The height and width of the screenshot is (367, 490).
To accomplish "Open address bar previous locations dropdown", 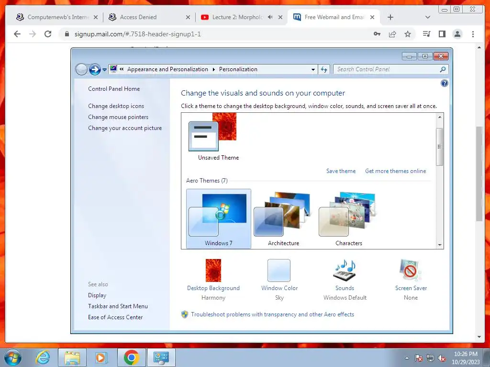I will [313, 70].
